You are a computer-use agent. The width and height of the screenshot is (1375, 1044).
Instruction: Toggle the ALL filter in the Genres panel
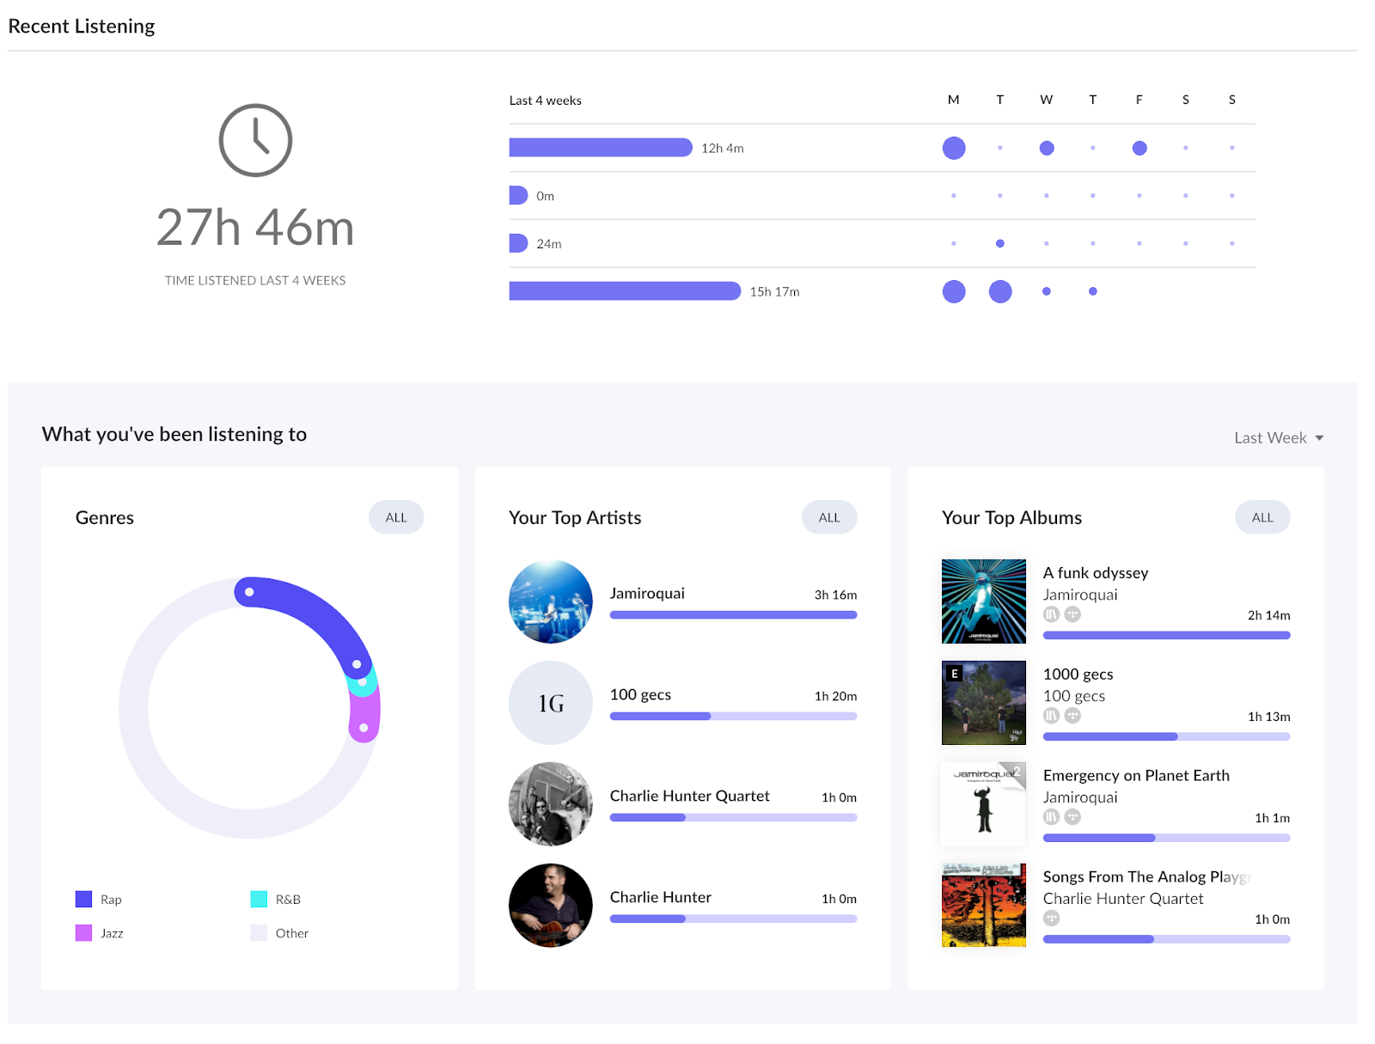tap(395, 516)
